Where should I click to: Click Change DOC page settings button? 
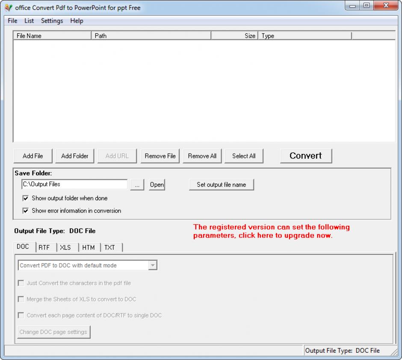point(54,332)
